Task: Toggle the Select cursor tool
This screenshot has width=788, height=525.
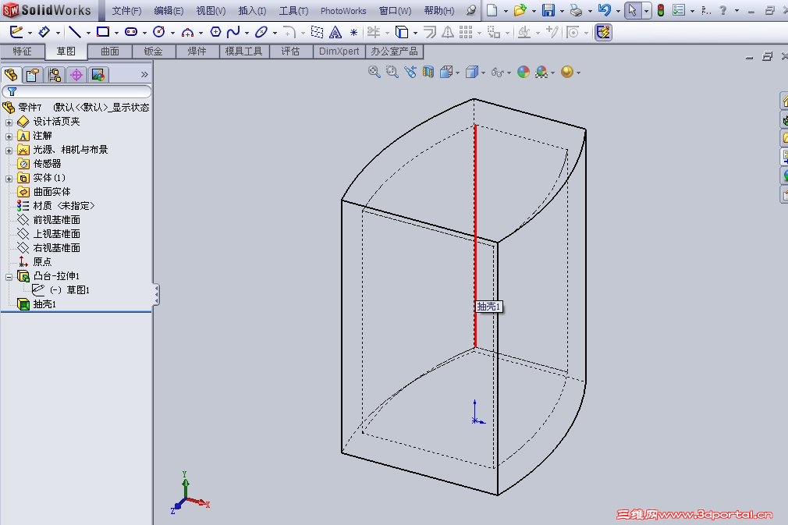Action: point(633,10)
